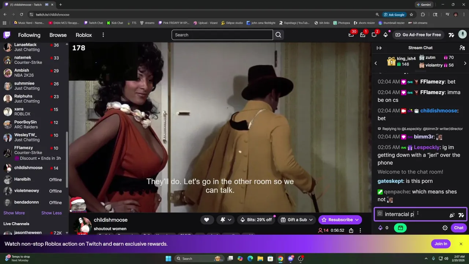Screen dimensions: 469x264
Task: Open natemek channel in sidebar
Action: (34, 60)
